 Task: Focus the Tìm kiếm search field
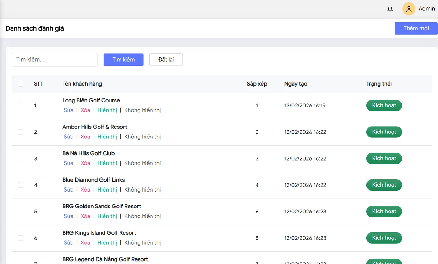pos(55,60)
